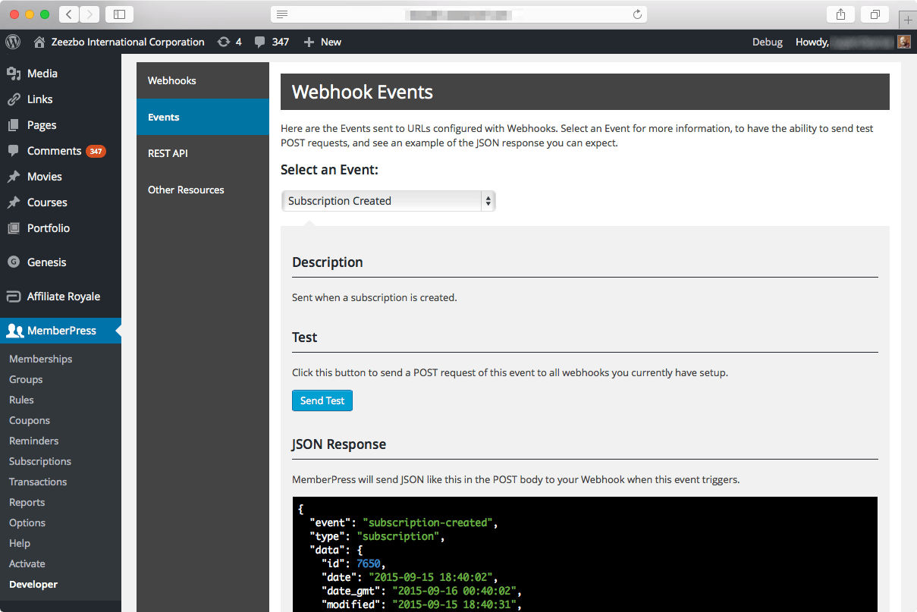This screenshot has width=917, height=612.
Task: Click the 4 updates count
Action: (x=238, y=42)
